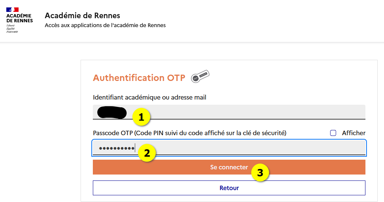Enable the Afficher checkbox
This screenshot has height=202, width=384.
click(333, 133)
